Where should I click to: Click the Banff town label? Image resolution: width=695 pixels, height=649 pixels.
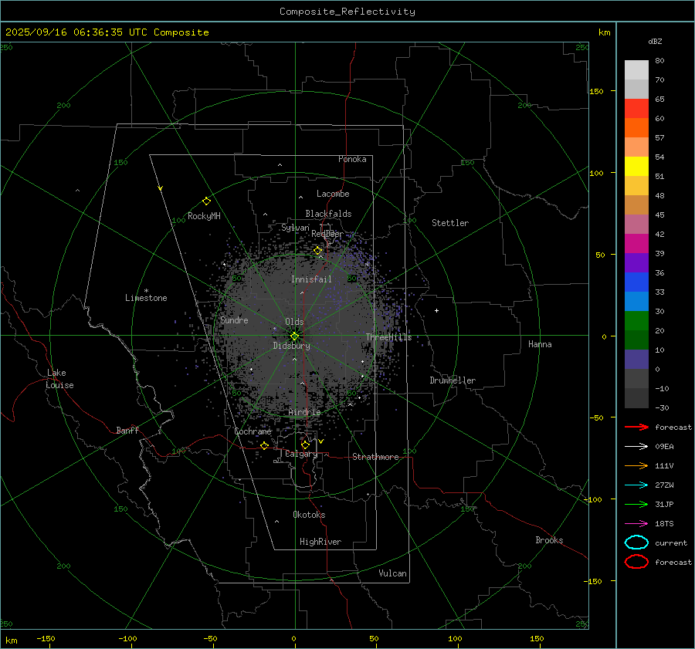pyautogui.click(x=127, y=430)
